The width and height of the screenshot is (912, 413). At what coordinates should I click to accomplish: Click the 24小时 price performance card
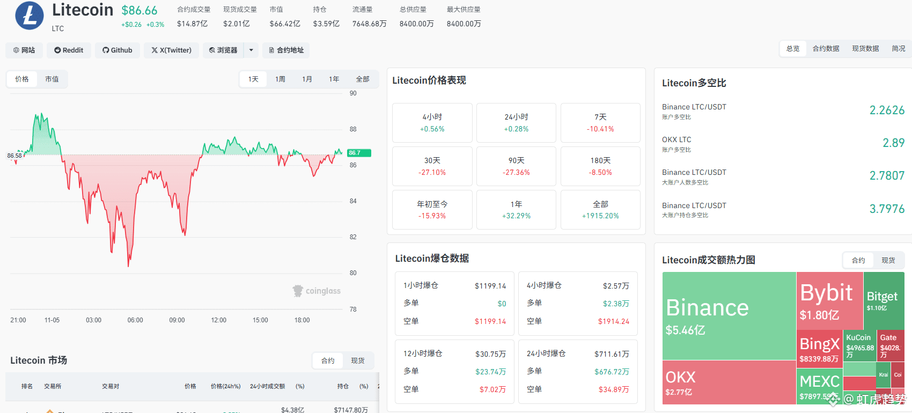(516, 123)
